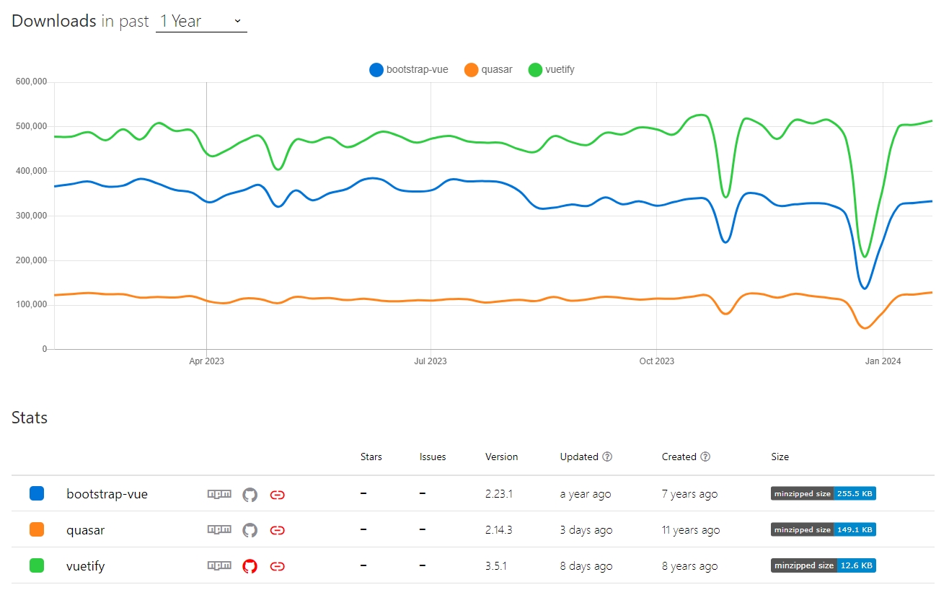Click the help icon next to Updated
The image size is (949, 595).
coord(607,457)
